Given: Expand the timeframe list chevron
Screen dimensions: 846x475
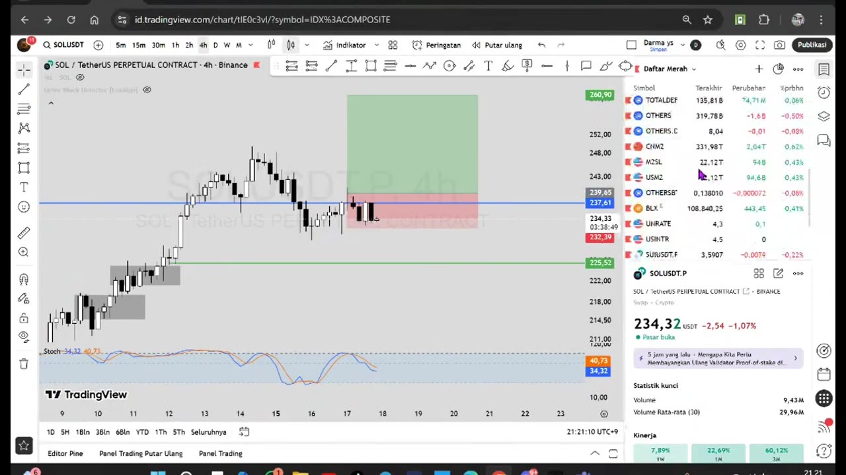Looking at the screenshot, I should [250, 45].
